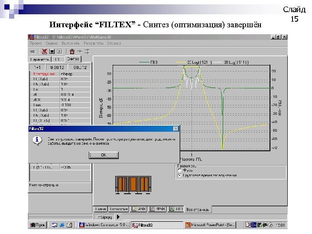
Task: Click the En language indicator in tray
Action: [x=254, y=225]
